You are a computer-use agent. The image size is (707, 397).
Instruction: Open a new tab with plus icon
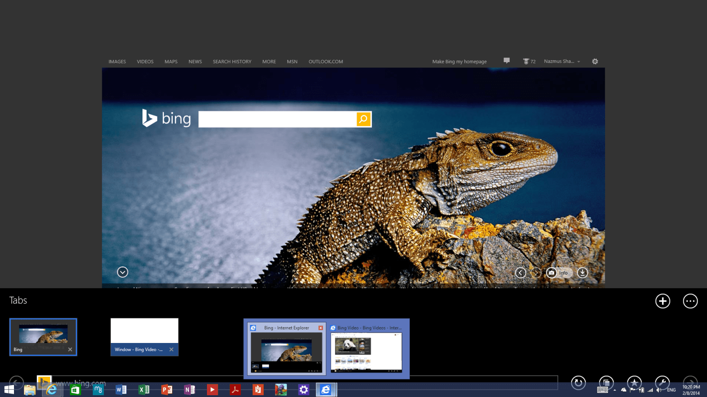tap(662, 301)
